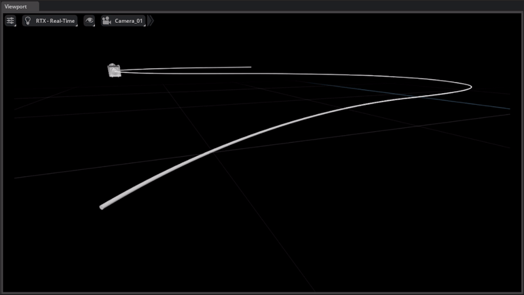524x295 pixels.
Task: Open the RTX - Real-Time renderer dropdown
Action: (55, 21)
